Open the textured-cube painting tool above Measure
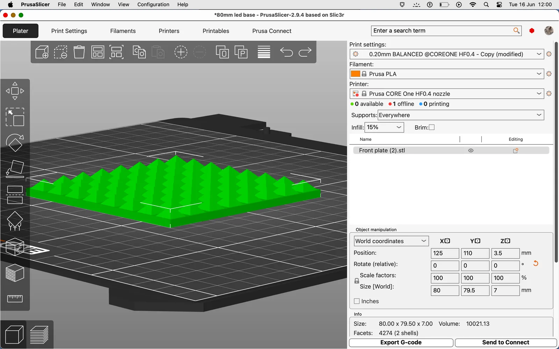Screen dimensions: 559x349 pyautogui.click(x=15, y=273)
